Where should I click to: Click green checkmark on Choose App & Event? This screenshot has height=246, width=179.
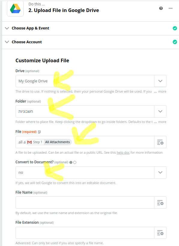tap(175, 28)
